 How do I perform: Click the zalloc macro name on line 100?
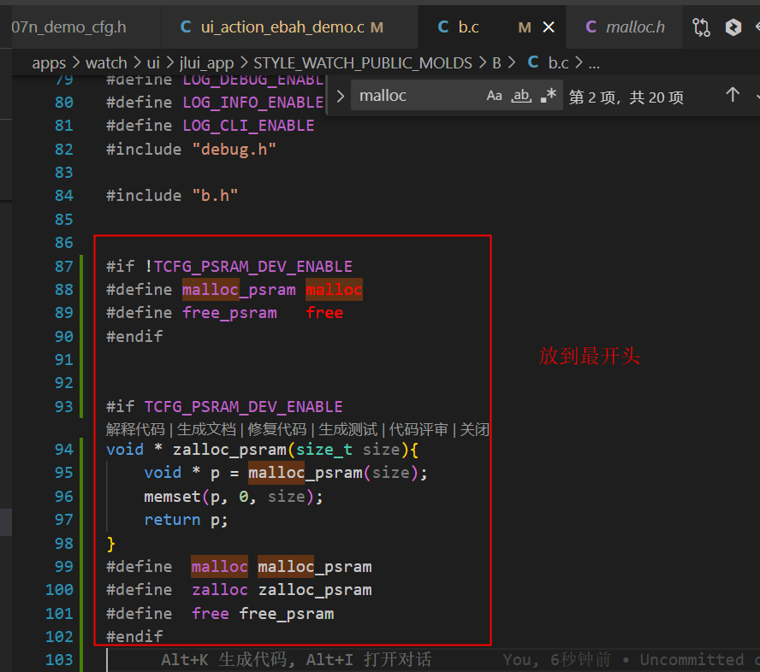220,590
